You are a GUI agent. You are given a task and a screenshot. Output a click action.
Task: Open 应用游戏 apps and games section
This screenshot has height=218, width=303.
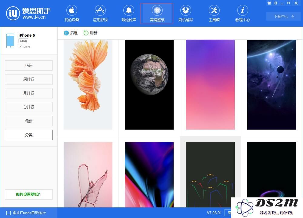click(x=100, y=14)
